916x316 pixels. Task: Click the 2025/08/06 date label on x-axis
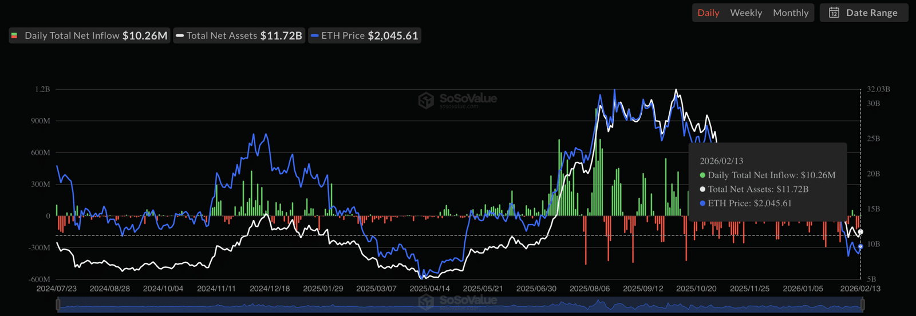(590, 289)
